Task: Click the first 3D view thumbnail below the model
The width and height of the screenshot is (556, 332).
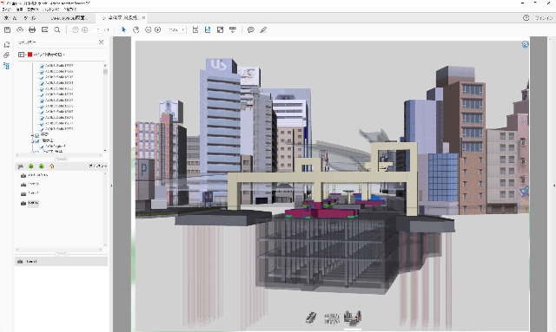Action: point(311,317)
